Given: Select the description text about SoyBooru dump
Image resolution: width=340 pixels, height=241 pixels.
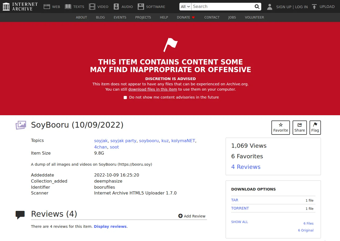Looking at the screenshot, I should [x=91, y=164].
